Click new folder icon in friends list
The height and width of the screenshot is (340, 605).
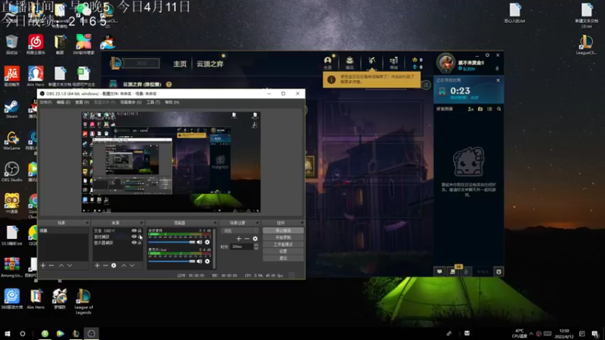click(x=480, y=109)
